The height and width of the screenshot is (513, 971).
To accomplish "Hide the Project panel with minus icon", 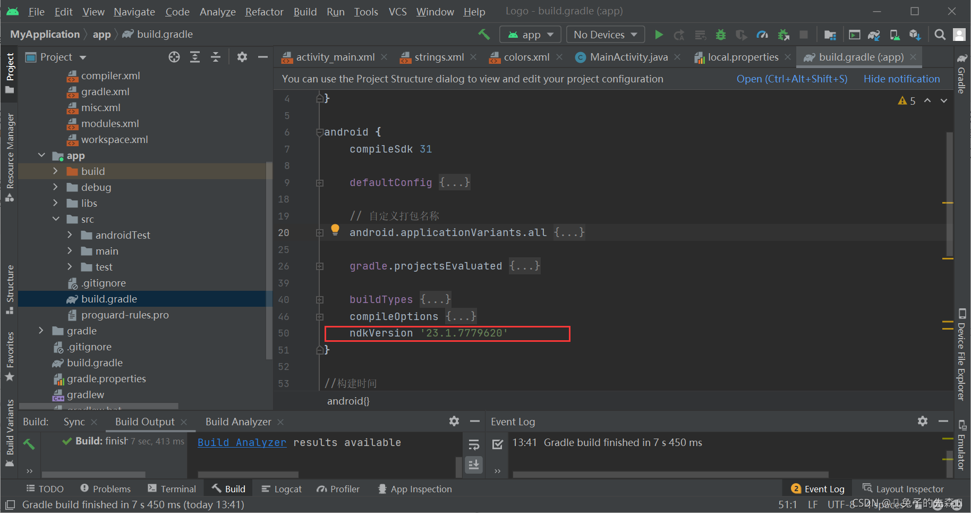I will [263, 57].
